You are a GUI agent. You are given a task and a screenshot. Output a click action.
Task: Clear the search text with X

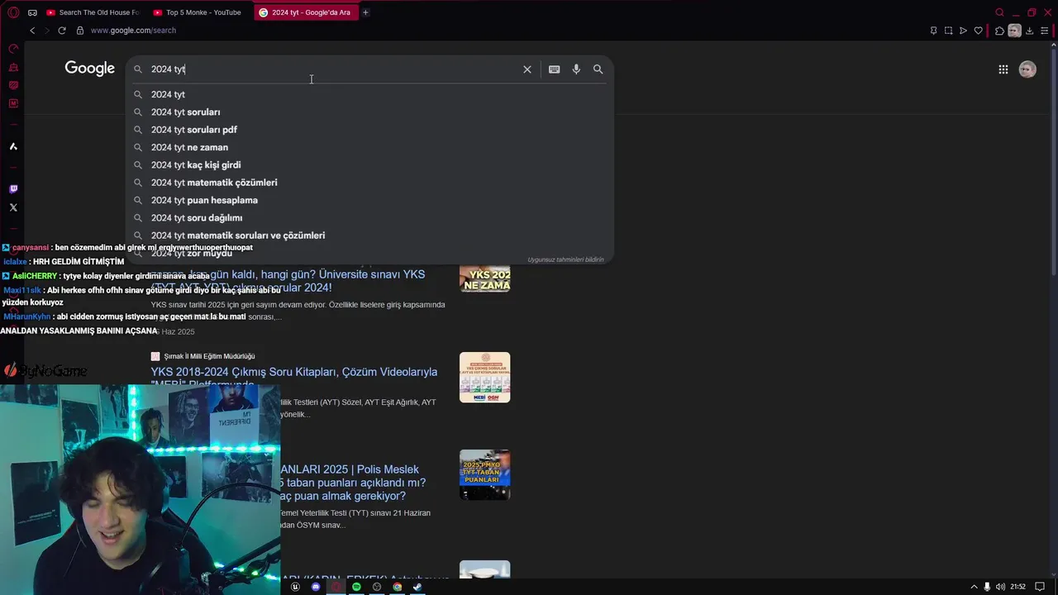coord(527,69)
